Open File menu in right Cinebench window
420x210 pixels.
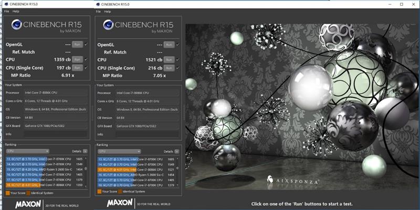(98, 12)
